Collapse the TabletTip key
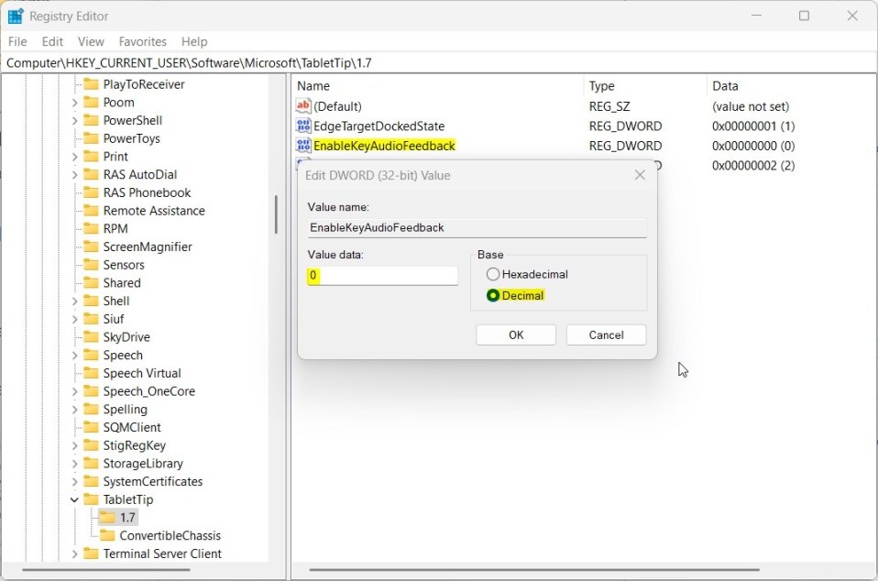The height and width of the screenshot is (581, 878). click(74, 499)
